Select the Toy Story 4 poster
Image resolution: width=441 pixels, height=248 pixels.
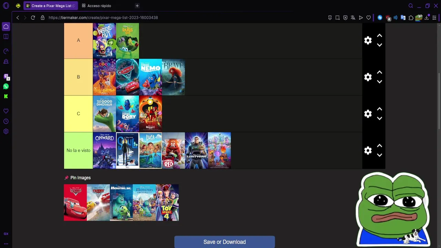coord(167,203)
